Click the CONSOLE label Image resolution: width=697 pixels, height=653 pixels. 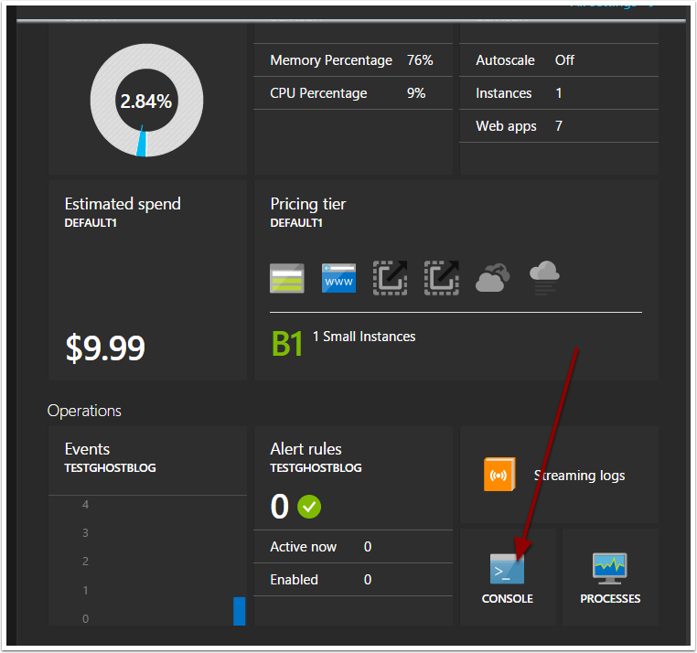507,599
